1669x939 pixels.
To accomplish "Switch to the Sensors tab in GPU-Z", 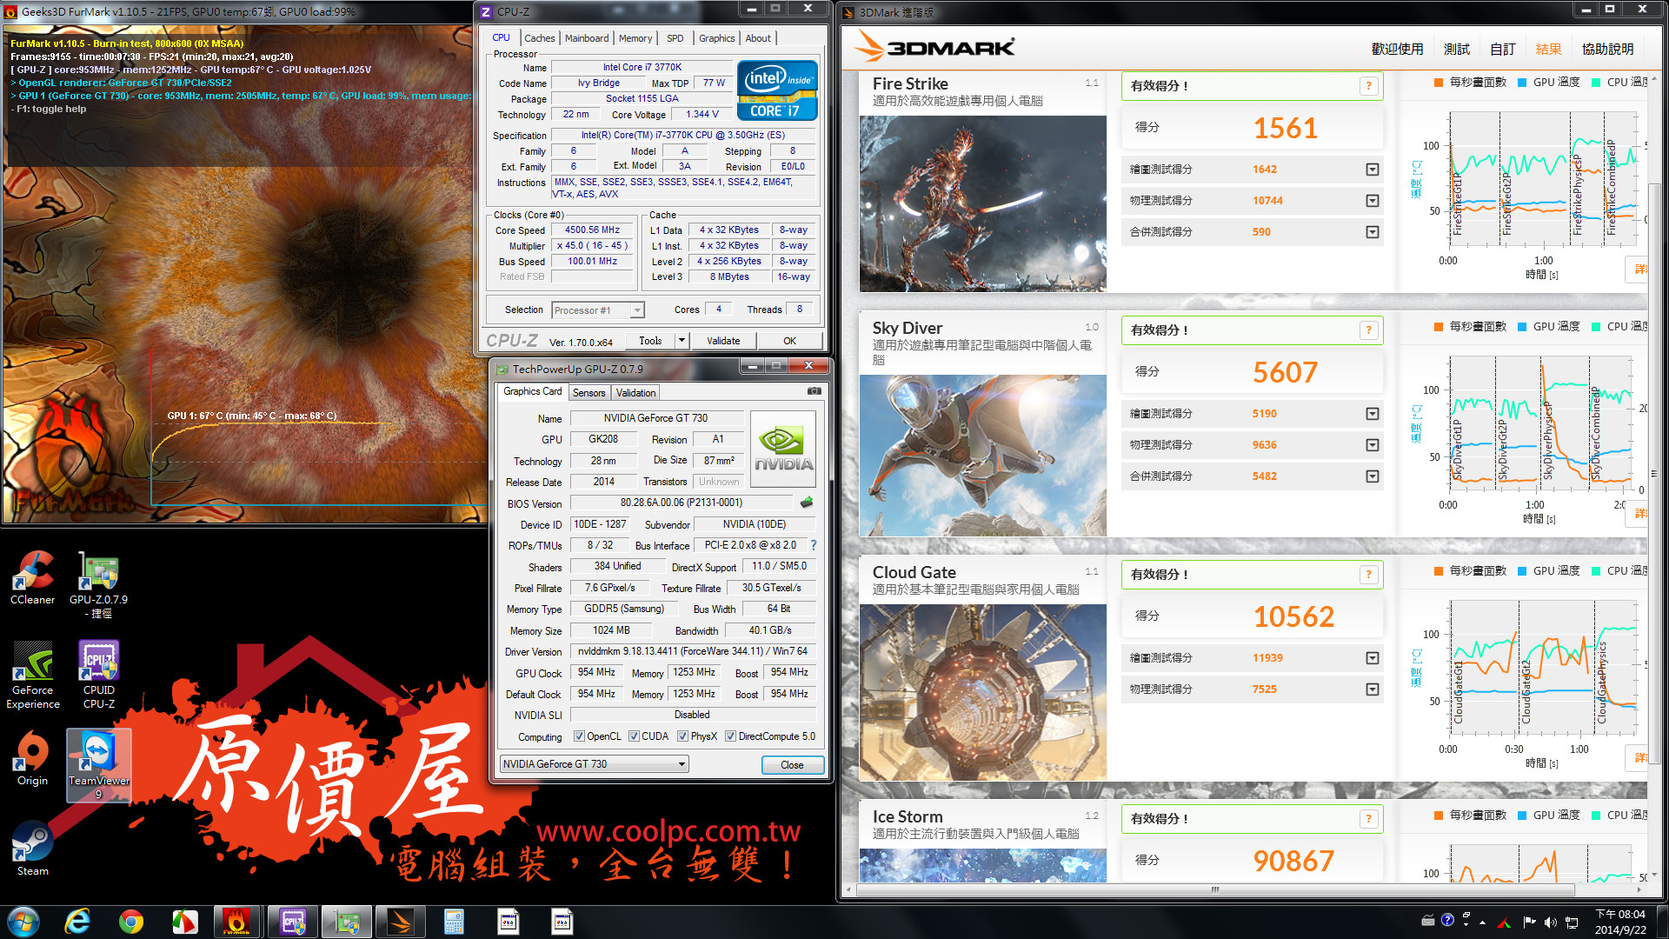I will (x=588, y=393).
